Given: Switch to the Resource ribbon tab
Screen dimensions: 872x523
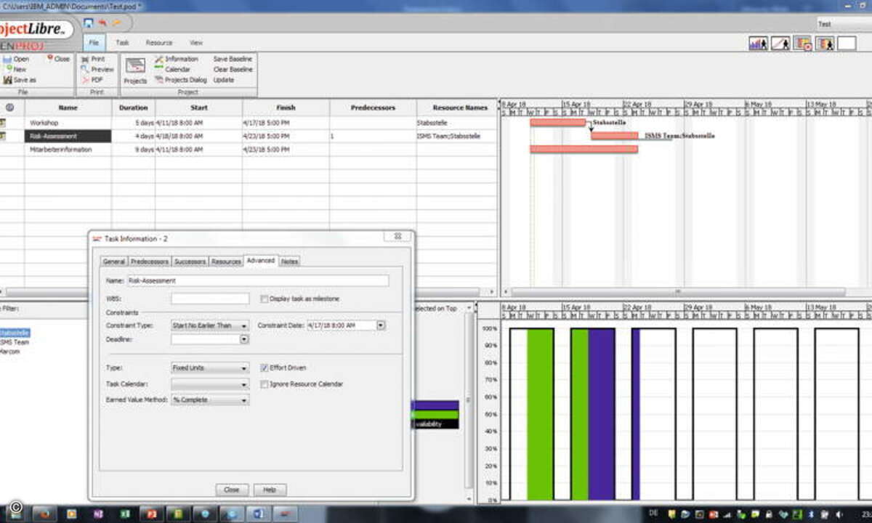Looking at the screenshot, I should (159, 43).
